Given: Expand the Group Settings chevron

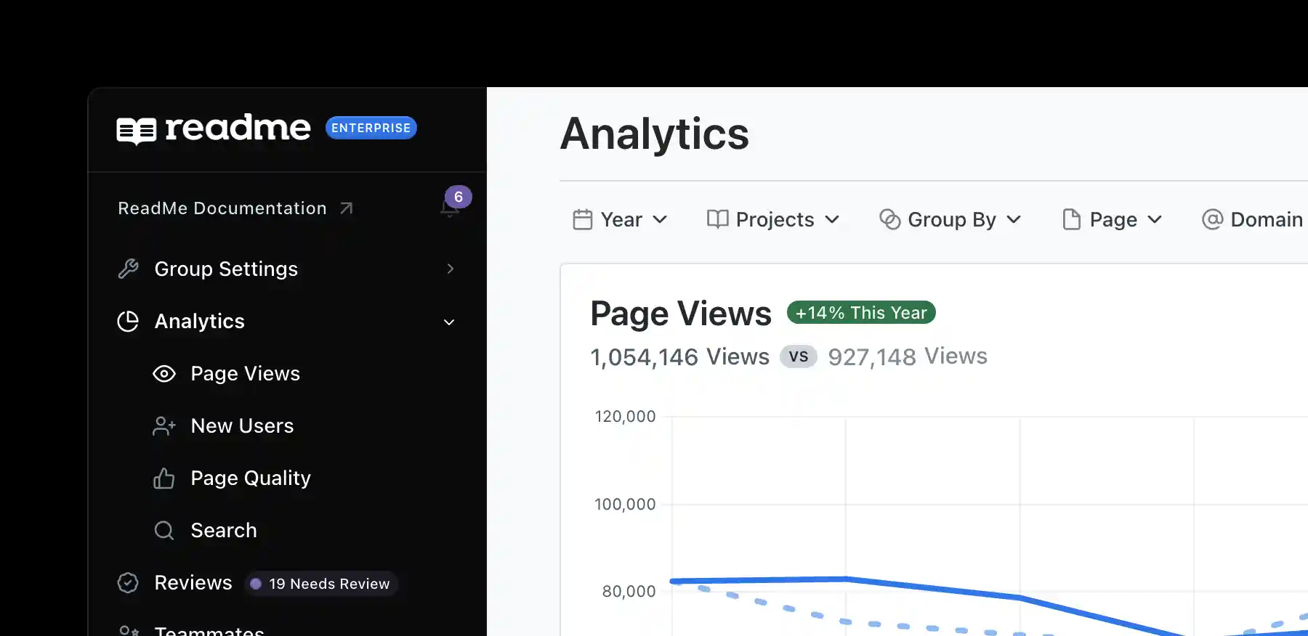Looking at the screenshot, I should [x=451, y=269].
